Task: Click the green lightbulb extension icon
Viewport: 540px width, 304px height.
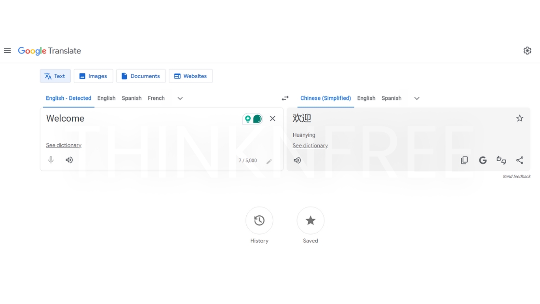Action: pyautogui.click(x=248, y=119)
